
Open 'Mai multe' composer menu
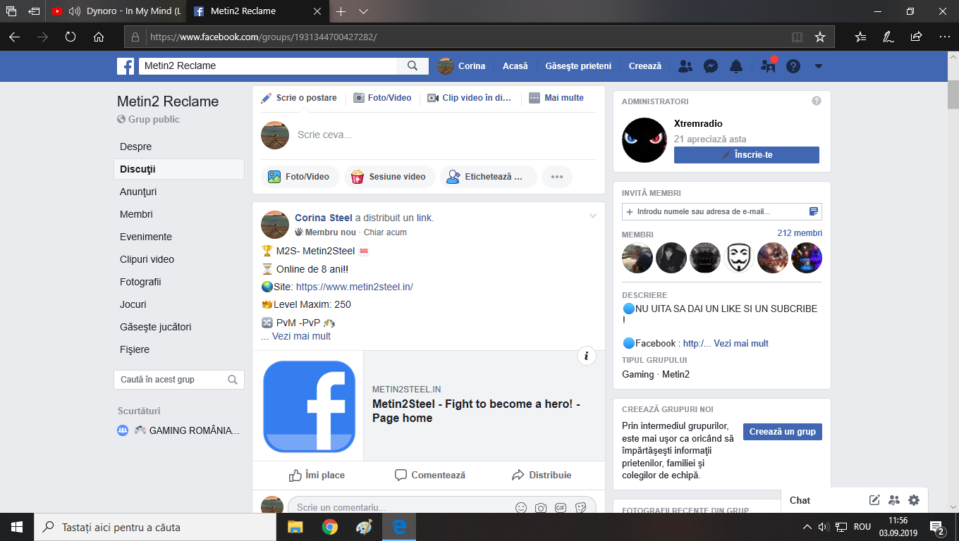click(x=557, y=98)
